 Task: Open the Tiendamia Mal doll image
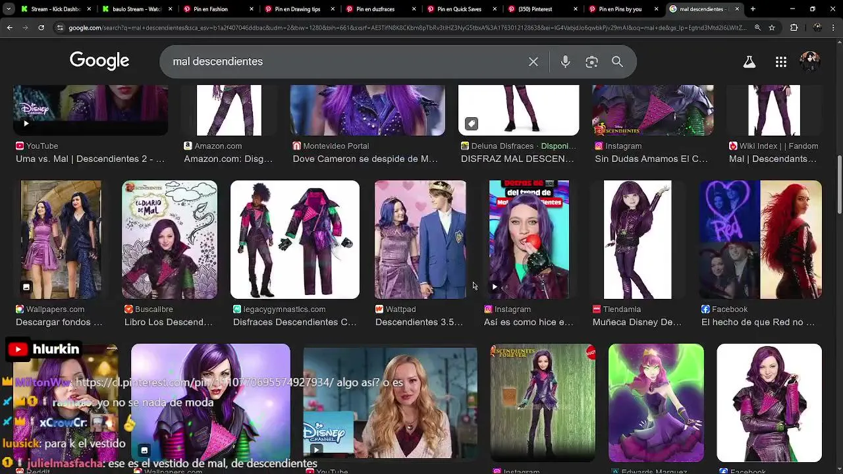point(638,240)
